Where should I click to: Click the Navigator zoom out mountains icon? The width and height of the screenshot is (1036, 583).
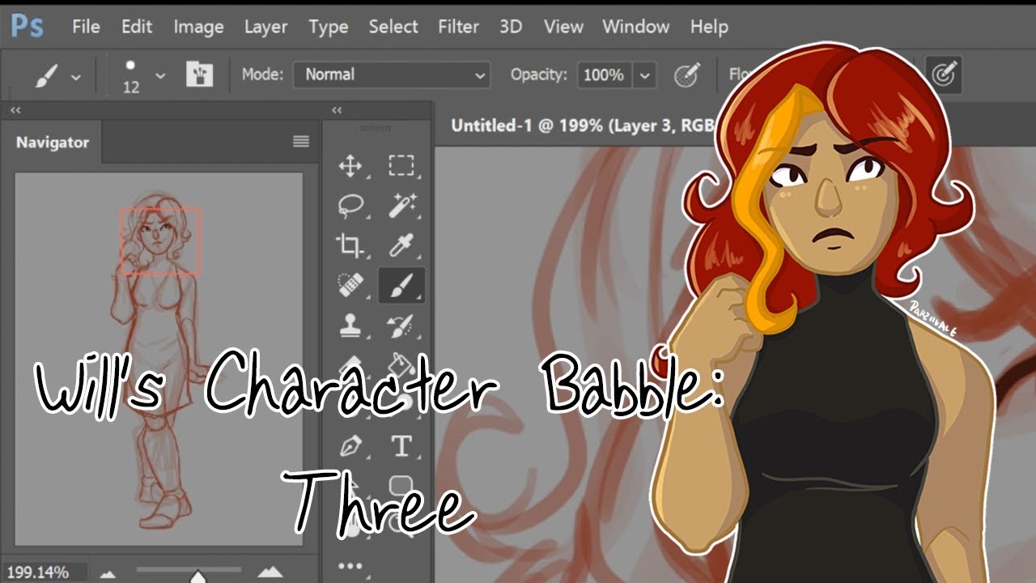(108, 573)
